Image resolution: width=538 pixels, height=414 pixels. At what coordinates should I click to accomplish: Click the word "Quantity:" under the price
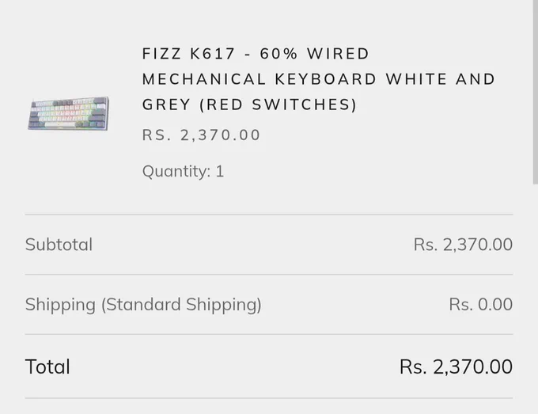[176, 171]
